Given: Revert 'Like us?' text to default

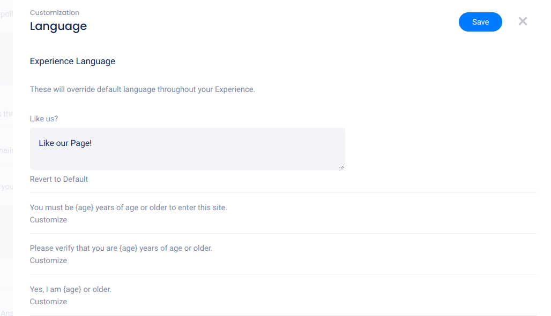Looking at the screenshot, I should (59, 179).
